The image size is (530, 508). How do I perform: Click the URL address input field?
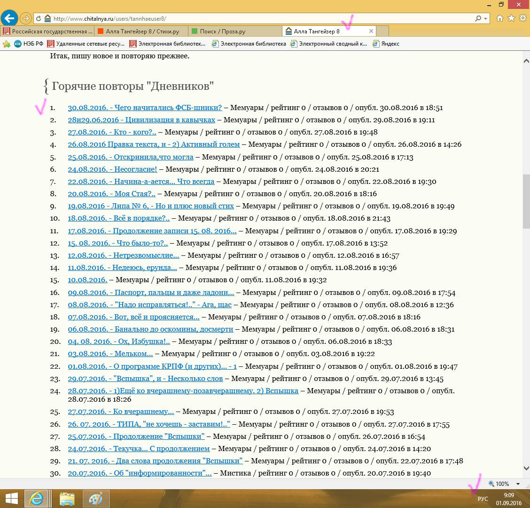[258, 19]
